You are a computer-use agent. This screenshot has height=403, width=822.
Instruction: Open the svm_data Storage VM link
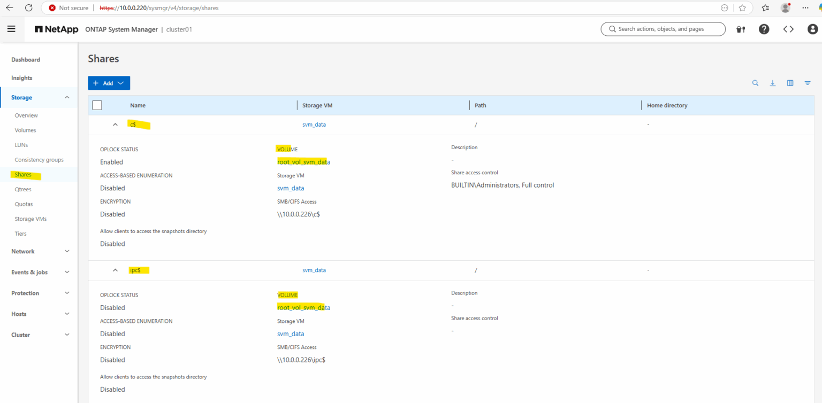314,124
